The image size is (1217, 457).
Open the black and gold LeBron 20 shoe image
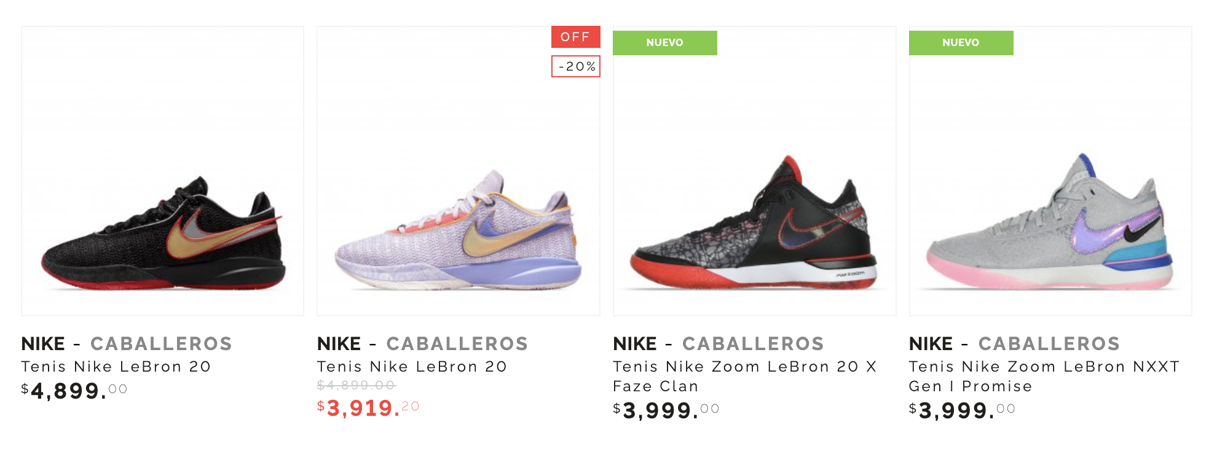[x=163, y=171]
